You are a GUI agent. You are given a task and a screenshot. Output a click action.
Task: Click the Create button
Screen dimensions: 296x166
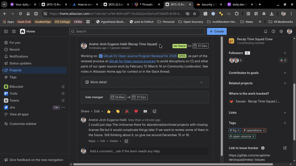[x=217, y=31]
